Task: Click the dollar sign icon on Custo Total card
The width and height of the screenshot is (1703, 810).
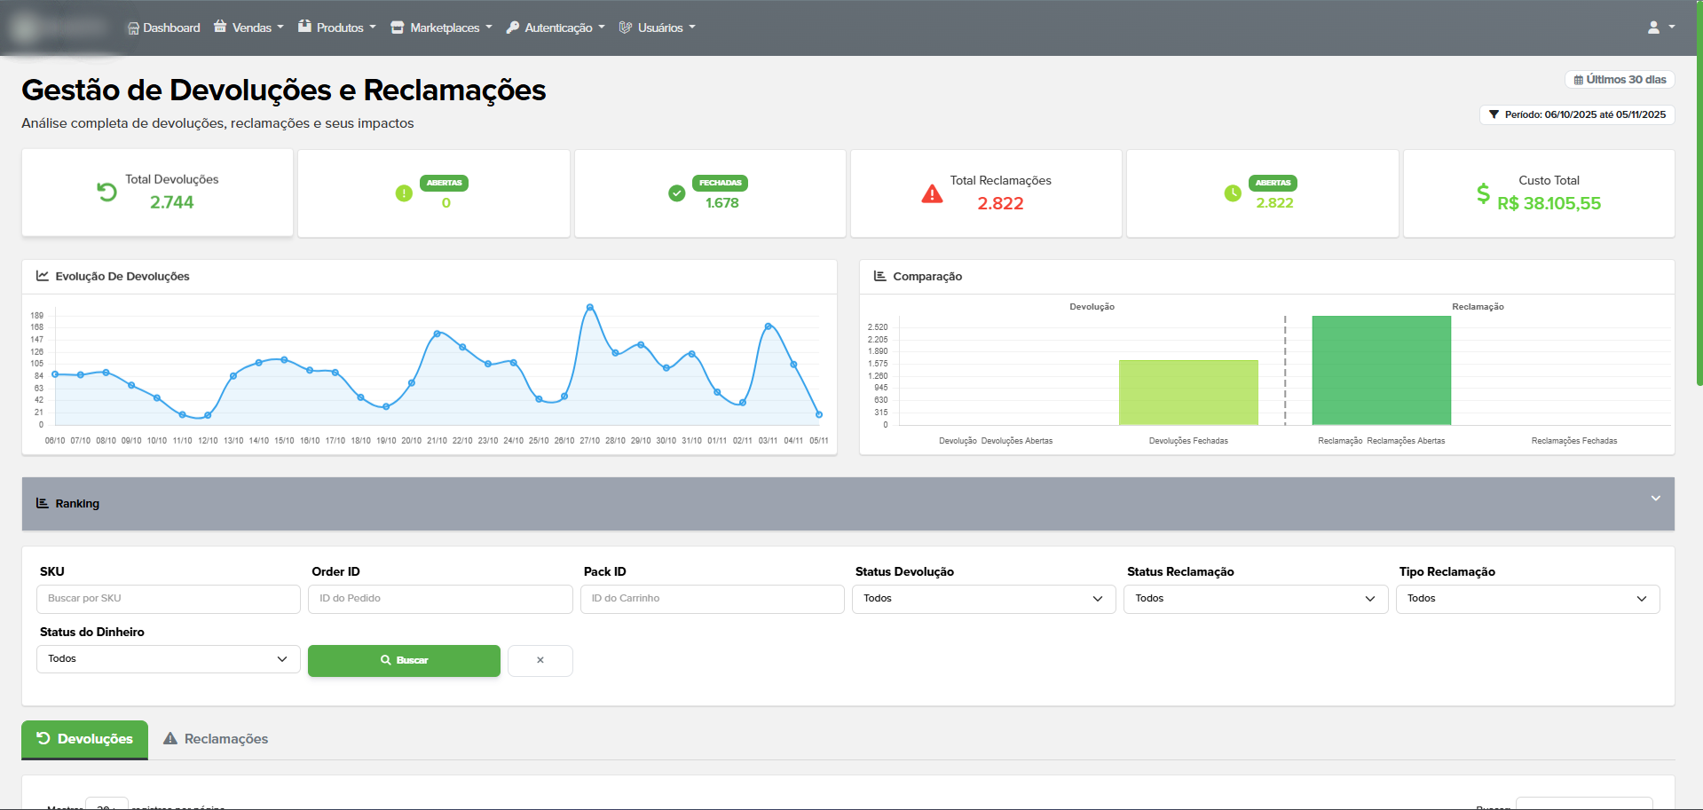Action: point(1482,193)
